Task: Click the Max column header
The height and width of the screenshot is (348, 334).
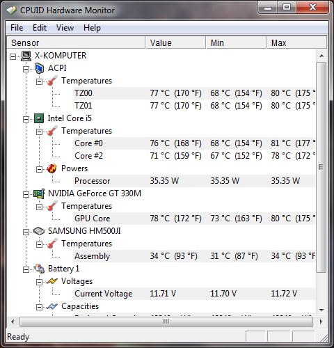Action: click(296, 42)
